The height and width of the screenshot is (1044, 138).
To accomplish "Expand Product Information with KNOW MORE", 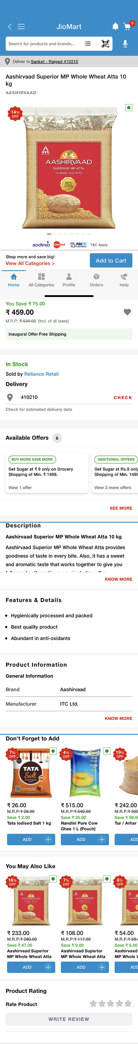I will [x=118, y=718].
